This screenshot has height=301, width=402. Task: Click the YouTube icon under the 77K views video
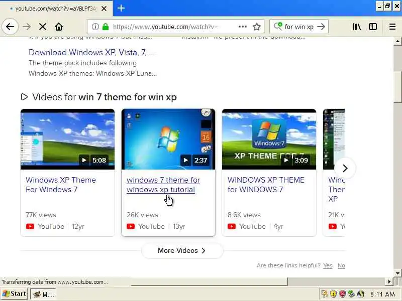tap(30, 226)
